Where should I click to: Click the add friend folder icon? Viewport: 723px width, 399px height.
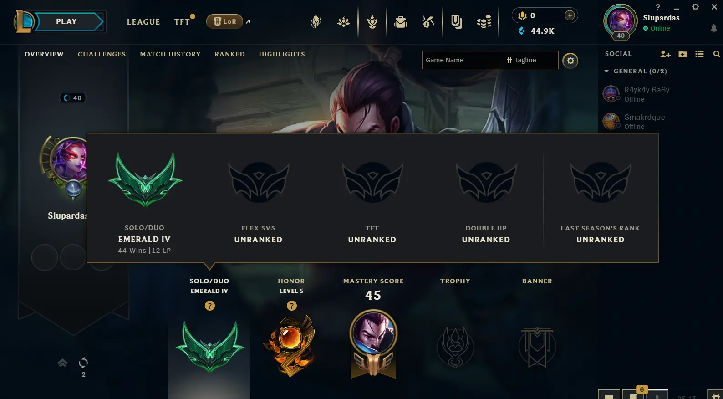(x=682, y=54)
